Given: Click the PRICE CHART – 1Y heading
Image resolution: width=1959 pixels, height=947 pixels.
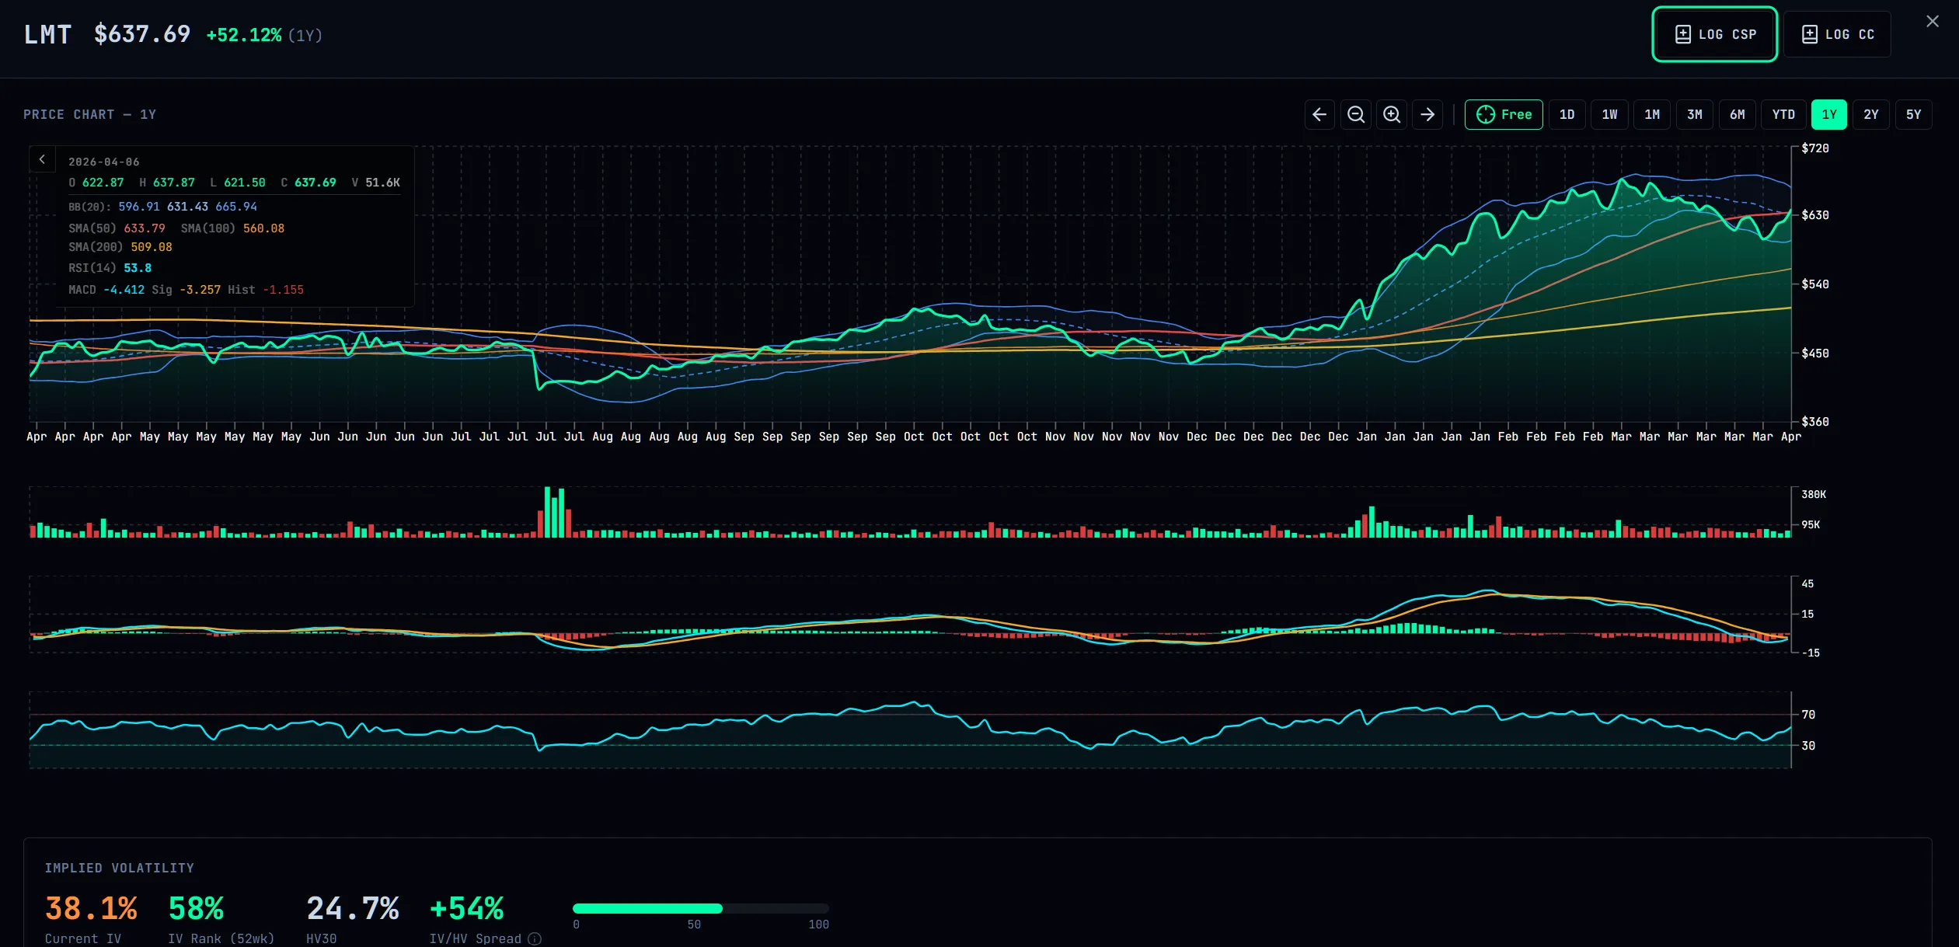Looking at the screenshot, I should [89, 114].
